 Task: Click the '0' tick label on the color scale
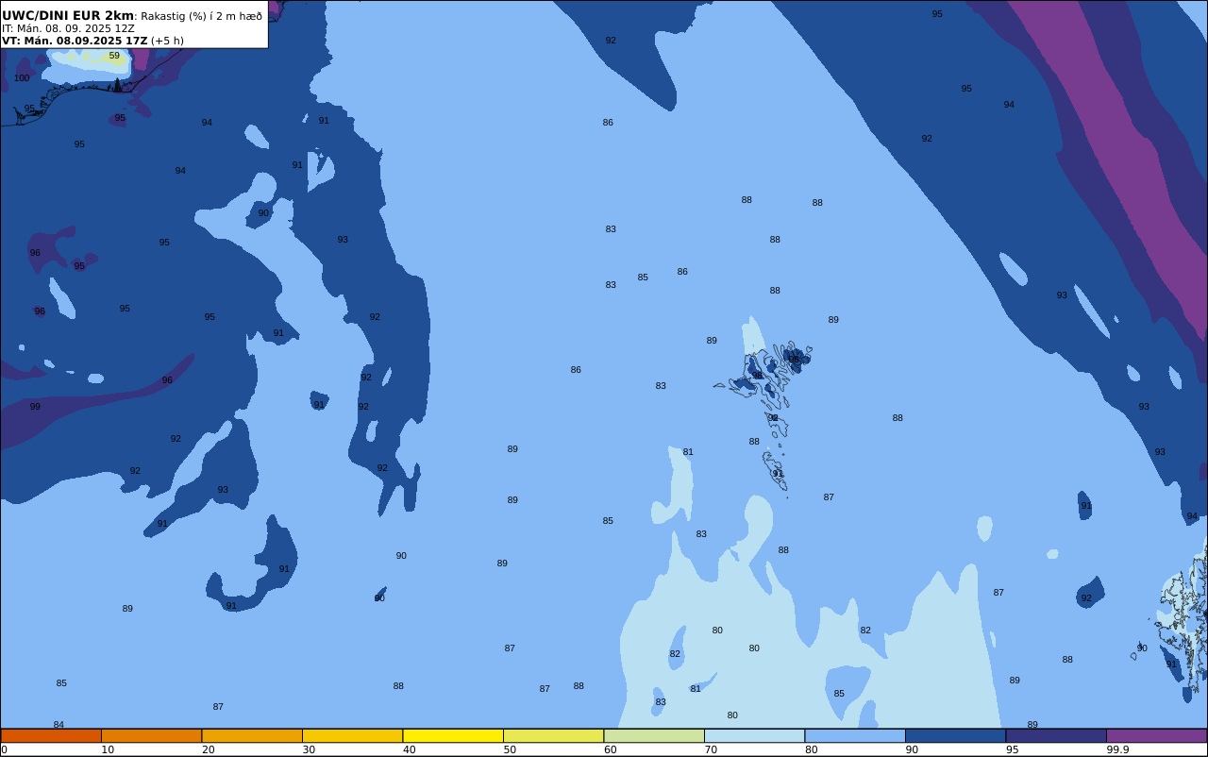coord(4,749)
